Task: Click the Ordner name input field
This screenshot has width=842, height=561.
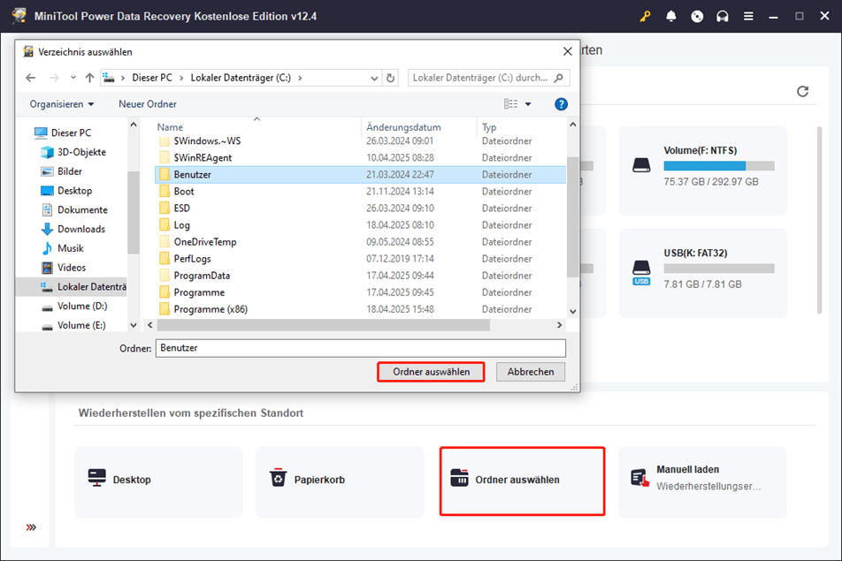Action: 360,348
